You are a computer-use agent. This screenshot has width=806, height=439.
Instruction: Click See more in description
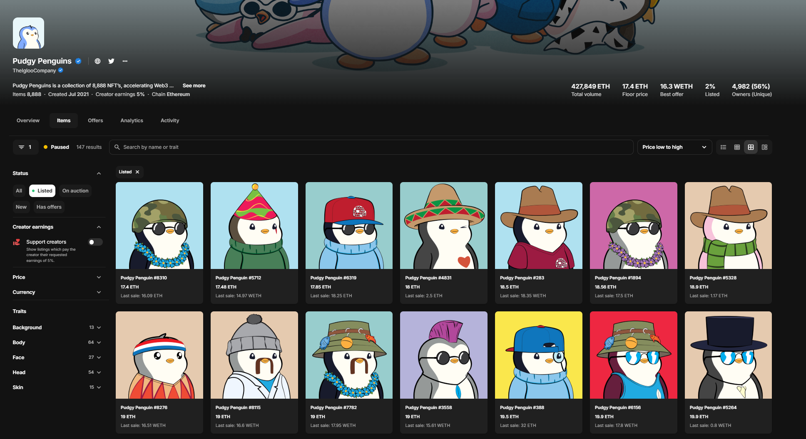pos(194,86)
